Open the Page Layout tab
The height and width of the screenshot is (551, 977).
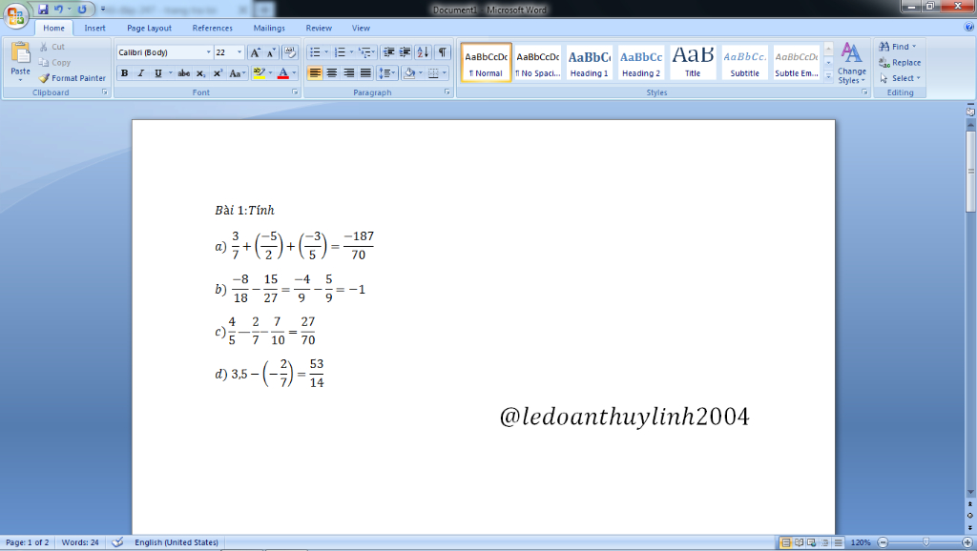(x=149, y=28)
